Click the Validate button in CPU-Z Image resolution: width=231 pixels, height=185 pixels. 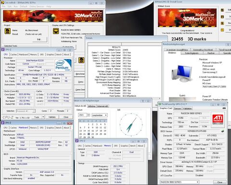coord(52,117)
